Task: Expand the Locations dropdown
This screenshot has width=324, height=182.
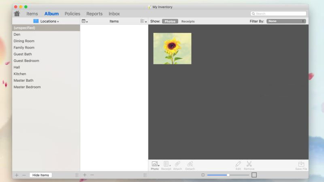Action: click(x=49, y=21)
